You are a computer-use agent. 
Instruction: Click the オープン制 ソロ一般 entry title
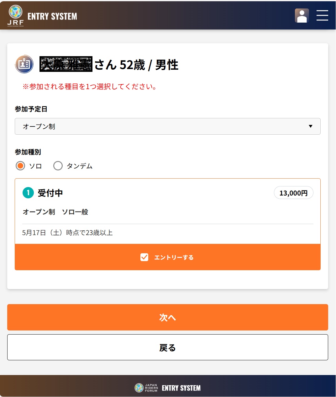[x=55, y=212]
